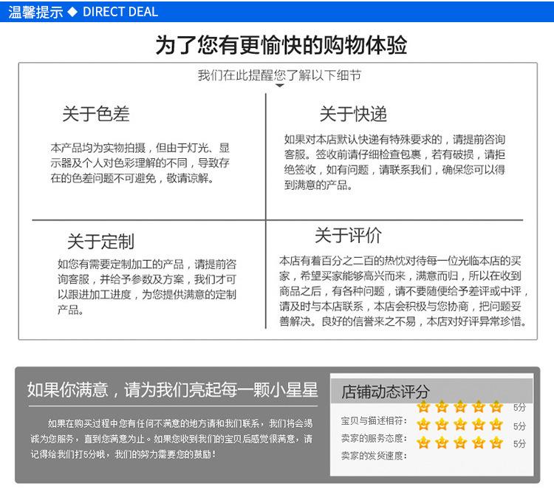Screen dimensions: 554x495
Task: Select the first star in the bottom rating row
Action: 423,443
